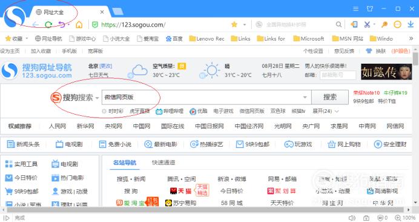Toggle the 护眼色 eye-protection color mode

401,51
